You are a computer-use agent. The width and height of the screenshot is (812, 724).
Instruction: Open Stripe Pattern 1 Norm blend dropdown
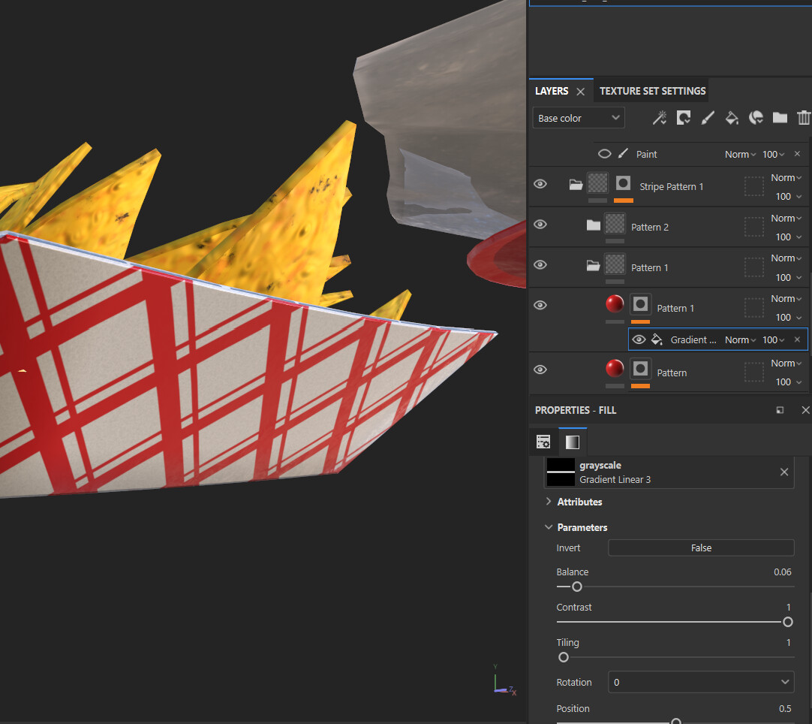(x=786, y=178)
